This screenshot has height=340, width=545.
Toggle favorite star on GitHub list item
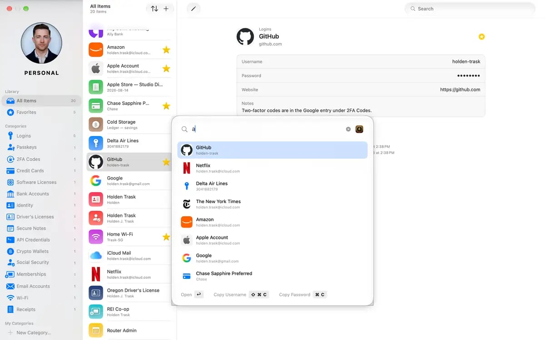point(166,162)
